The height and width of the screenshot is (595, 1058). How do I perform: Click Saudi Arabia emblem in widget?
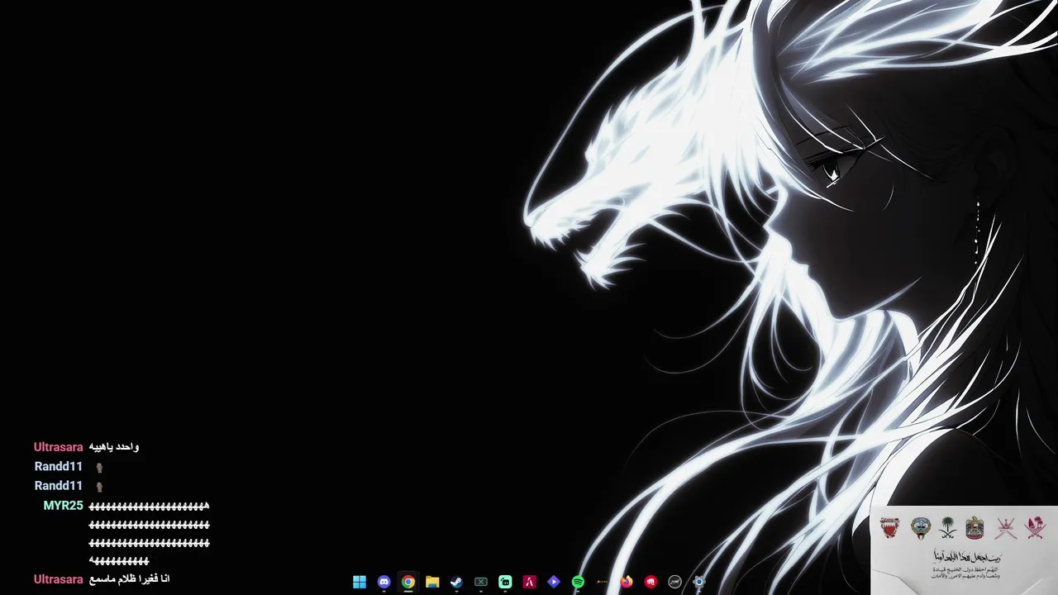[948, 527]
